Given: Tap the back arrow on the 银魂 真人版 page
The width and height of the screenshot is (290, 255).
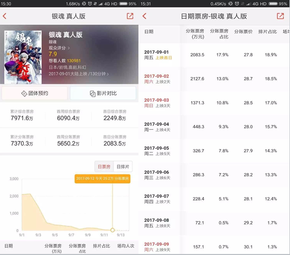Looking at the screenshot, I should point(5,16).
